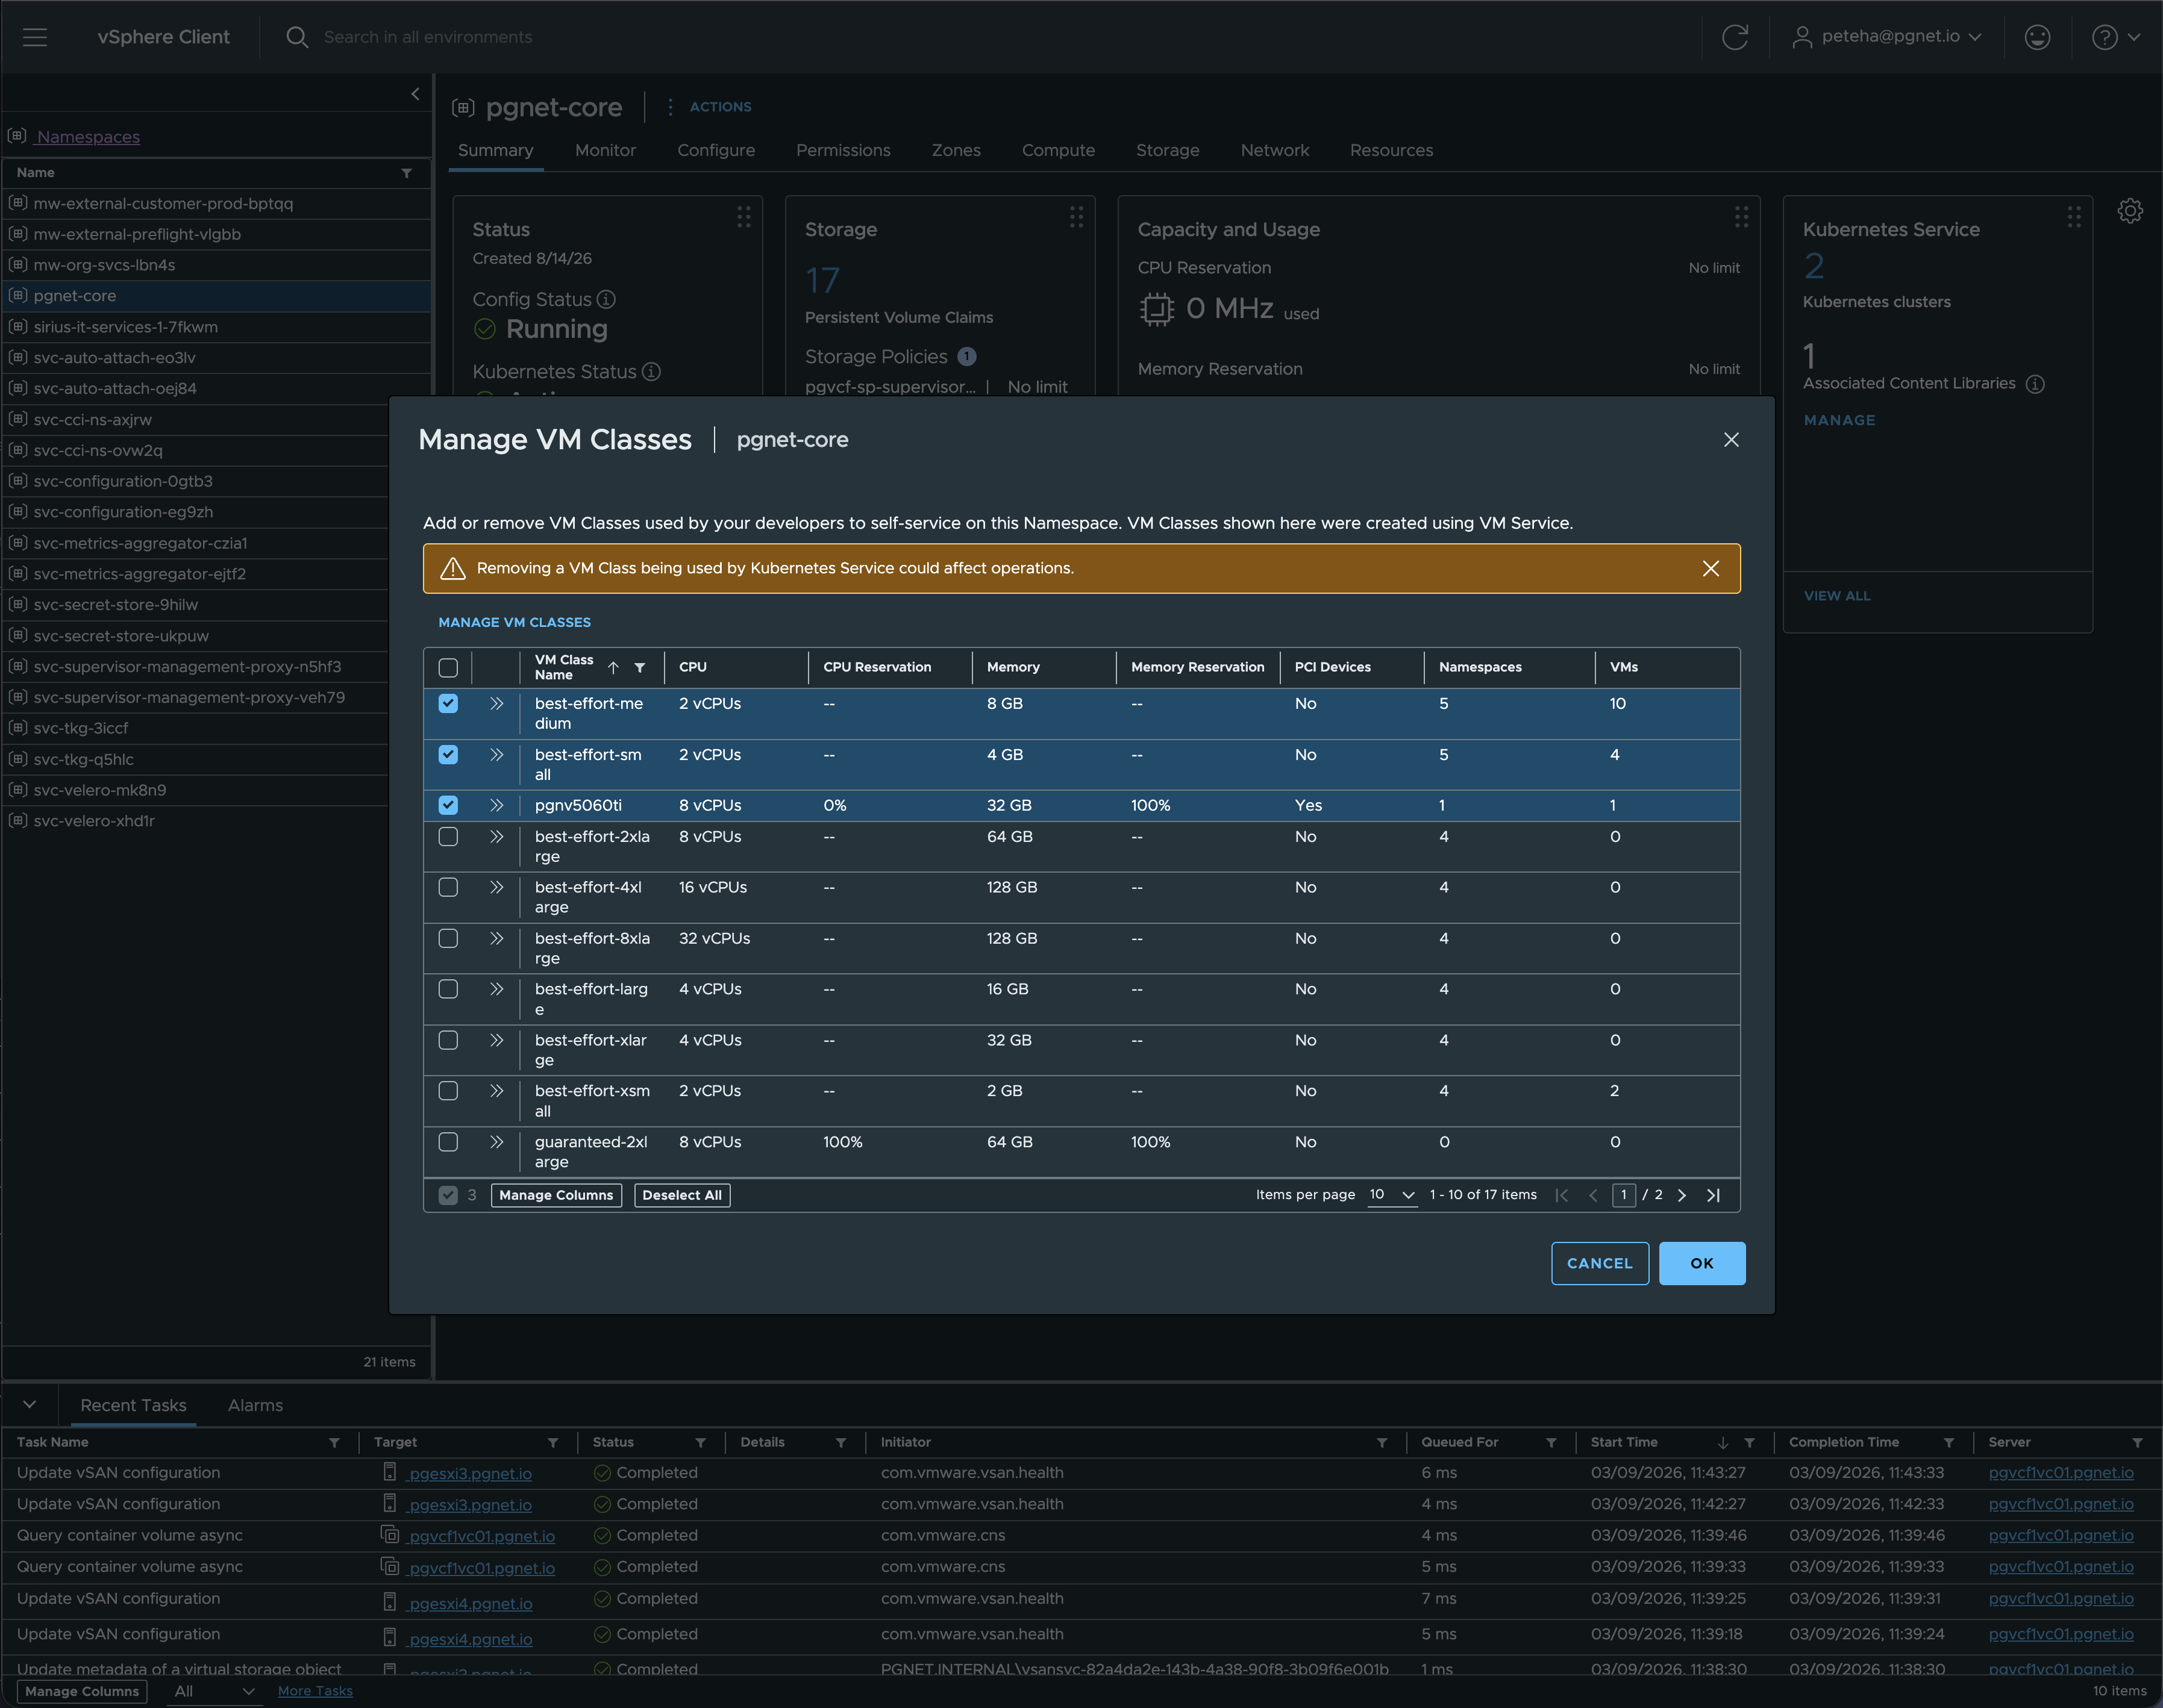
Task: Open the MANAGE VM CLASSES link
Action: point(514,622)
